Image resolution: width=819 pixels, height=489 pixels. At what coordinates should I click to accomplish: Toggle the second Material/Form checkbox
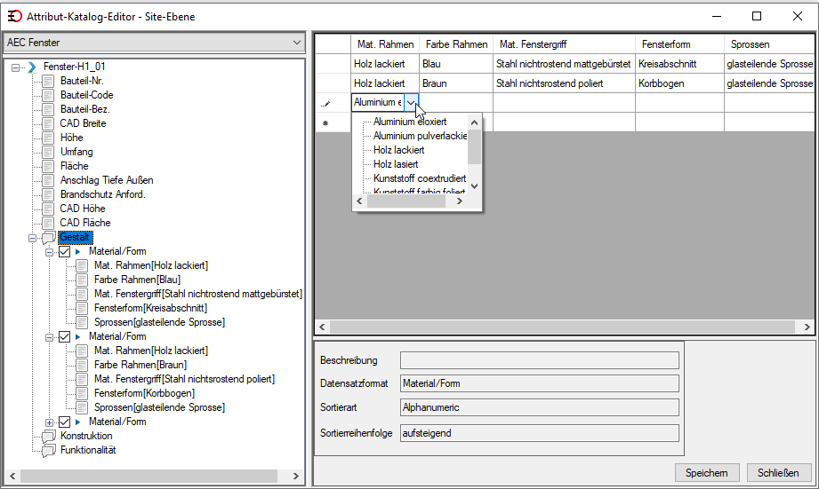(64, 336)
